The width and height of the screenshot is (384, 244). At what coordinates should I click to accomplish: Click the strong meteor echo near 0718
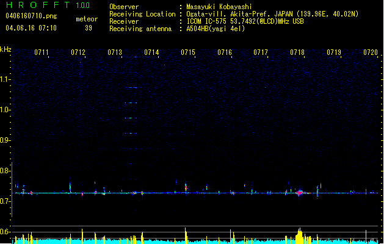[300, 193]
